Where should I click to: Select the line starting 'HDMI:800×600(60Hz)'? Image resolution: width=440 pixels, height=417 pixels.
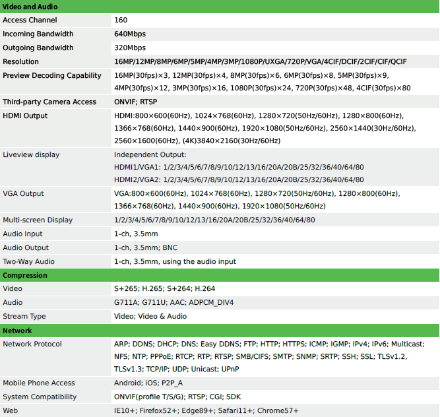pos(259,115)
